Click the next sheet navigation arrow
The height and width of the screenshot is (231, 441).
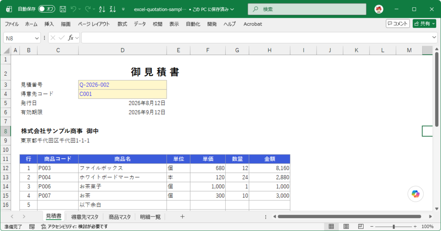click(24, 216)
